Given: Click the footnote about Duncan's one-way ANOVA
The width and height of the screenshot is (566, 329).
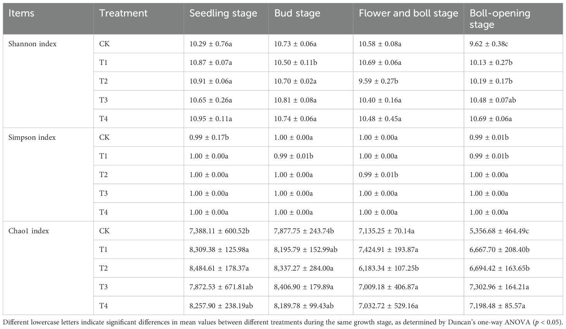Looking at the screenshot, I should (283, 322).
